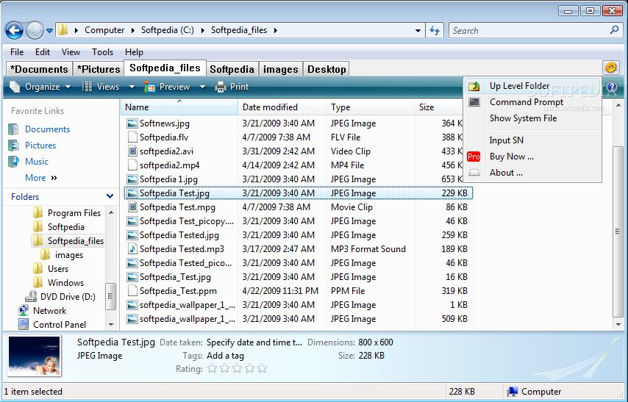The image size is (628, 402).
Task: Collapse the Folders pane chevron
Action: pyautogui.click(x=110, y=196)
